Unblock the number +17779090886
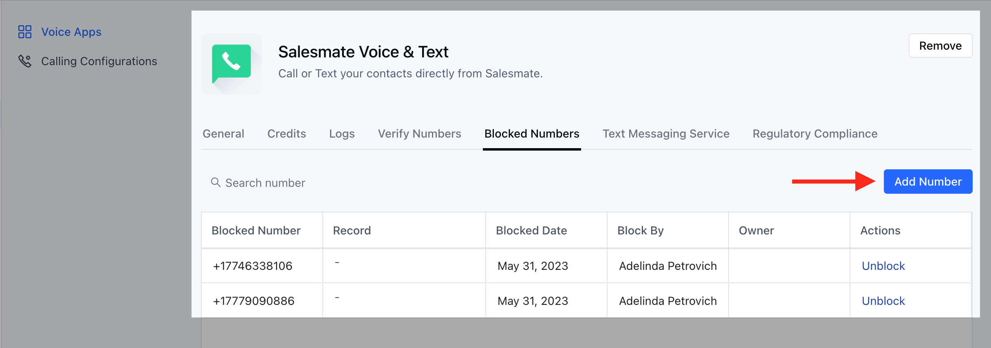This screenshot has width=991, height=348. (x=883, y=301)
